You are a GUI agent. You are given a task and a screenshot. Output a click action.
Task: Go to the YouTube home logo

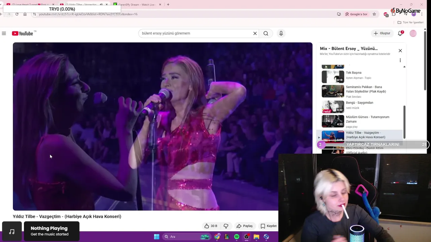click(23, 33)
